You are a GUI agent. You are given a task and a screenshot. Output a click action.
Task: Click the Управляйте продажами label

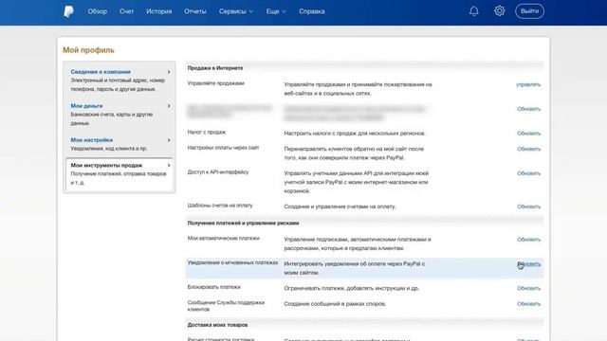tap(215, 83)
